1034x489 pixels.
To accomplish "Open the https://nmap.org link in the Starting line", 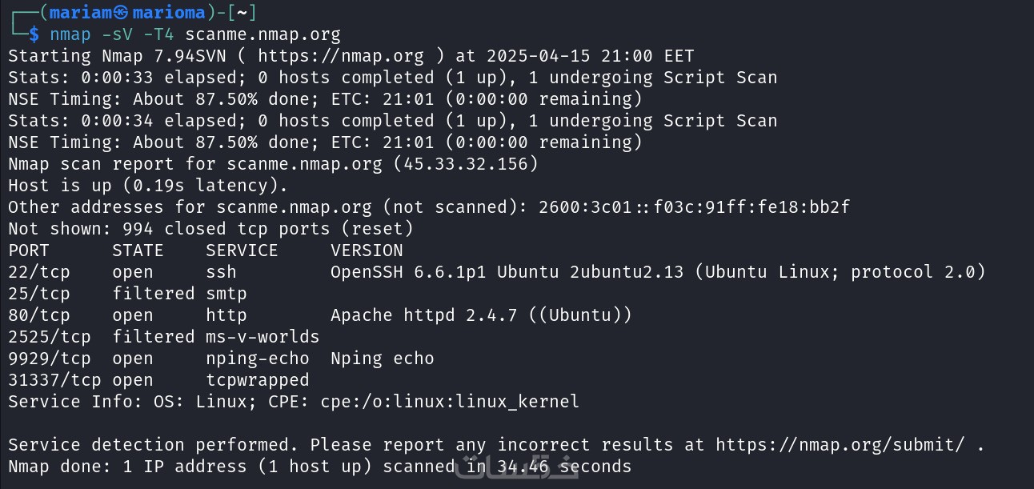I will [x=340, y=56].
